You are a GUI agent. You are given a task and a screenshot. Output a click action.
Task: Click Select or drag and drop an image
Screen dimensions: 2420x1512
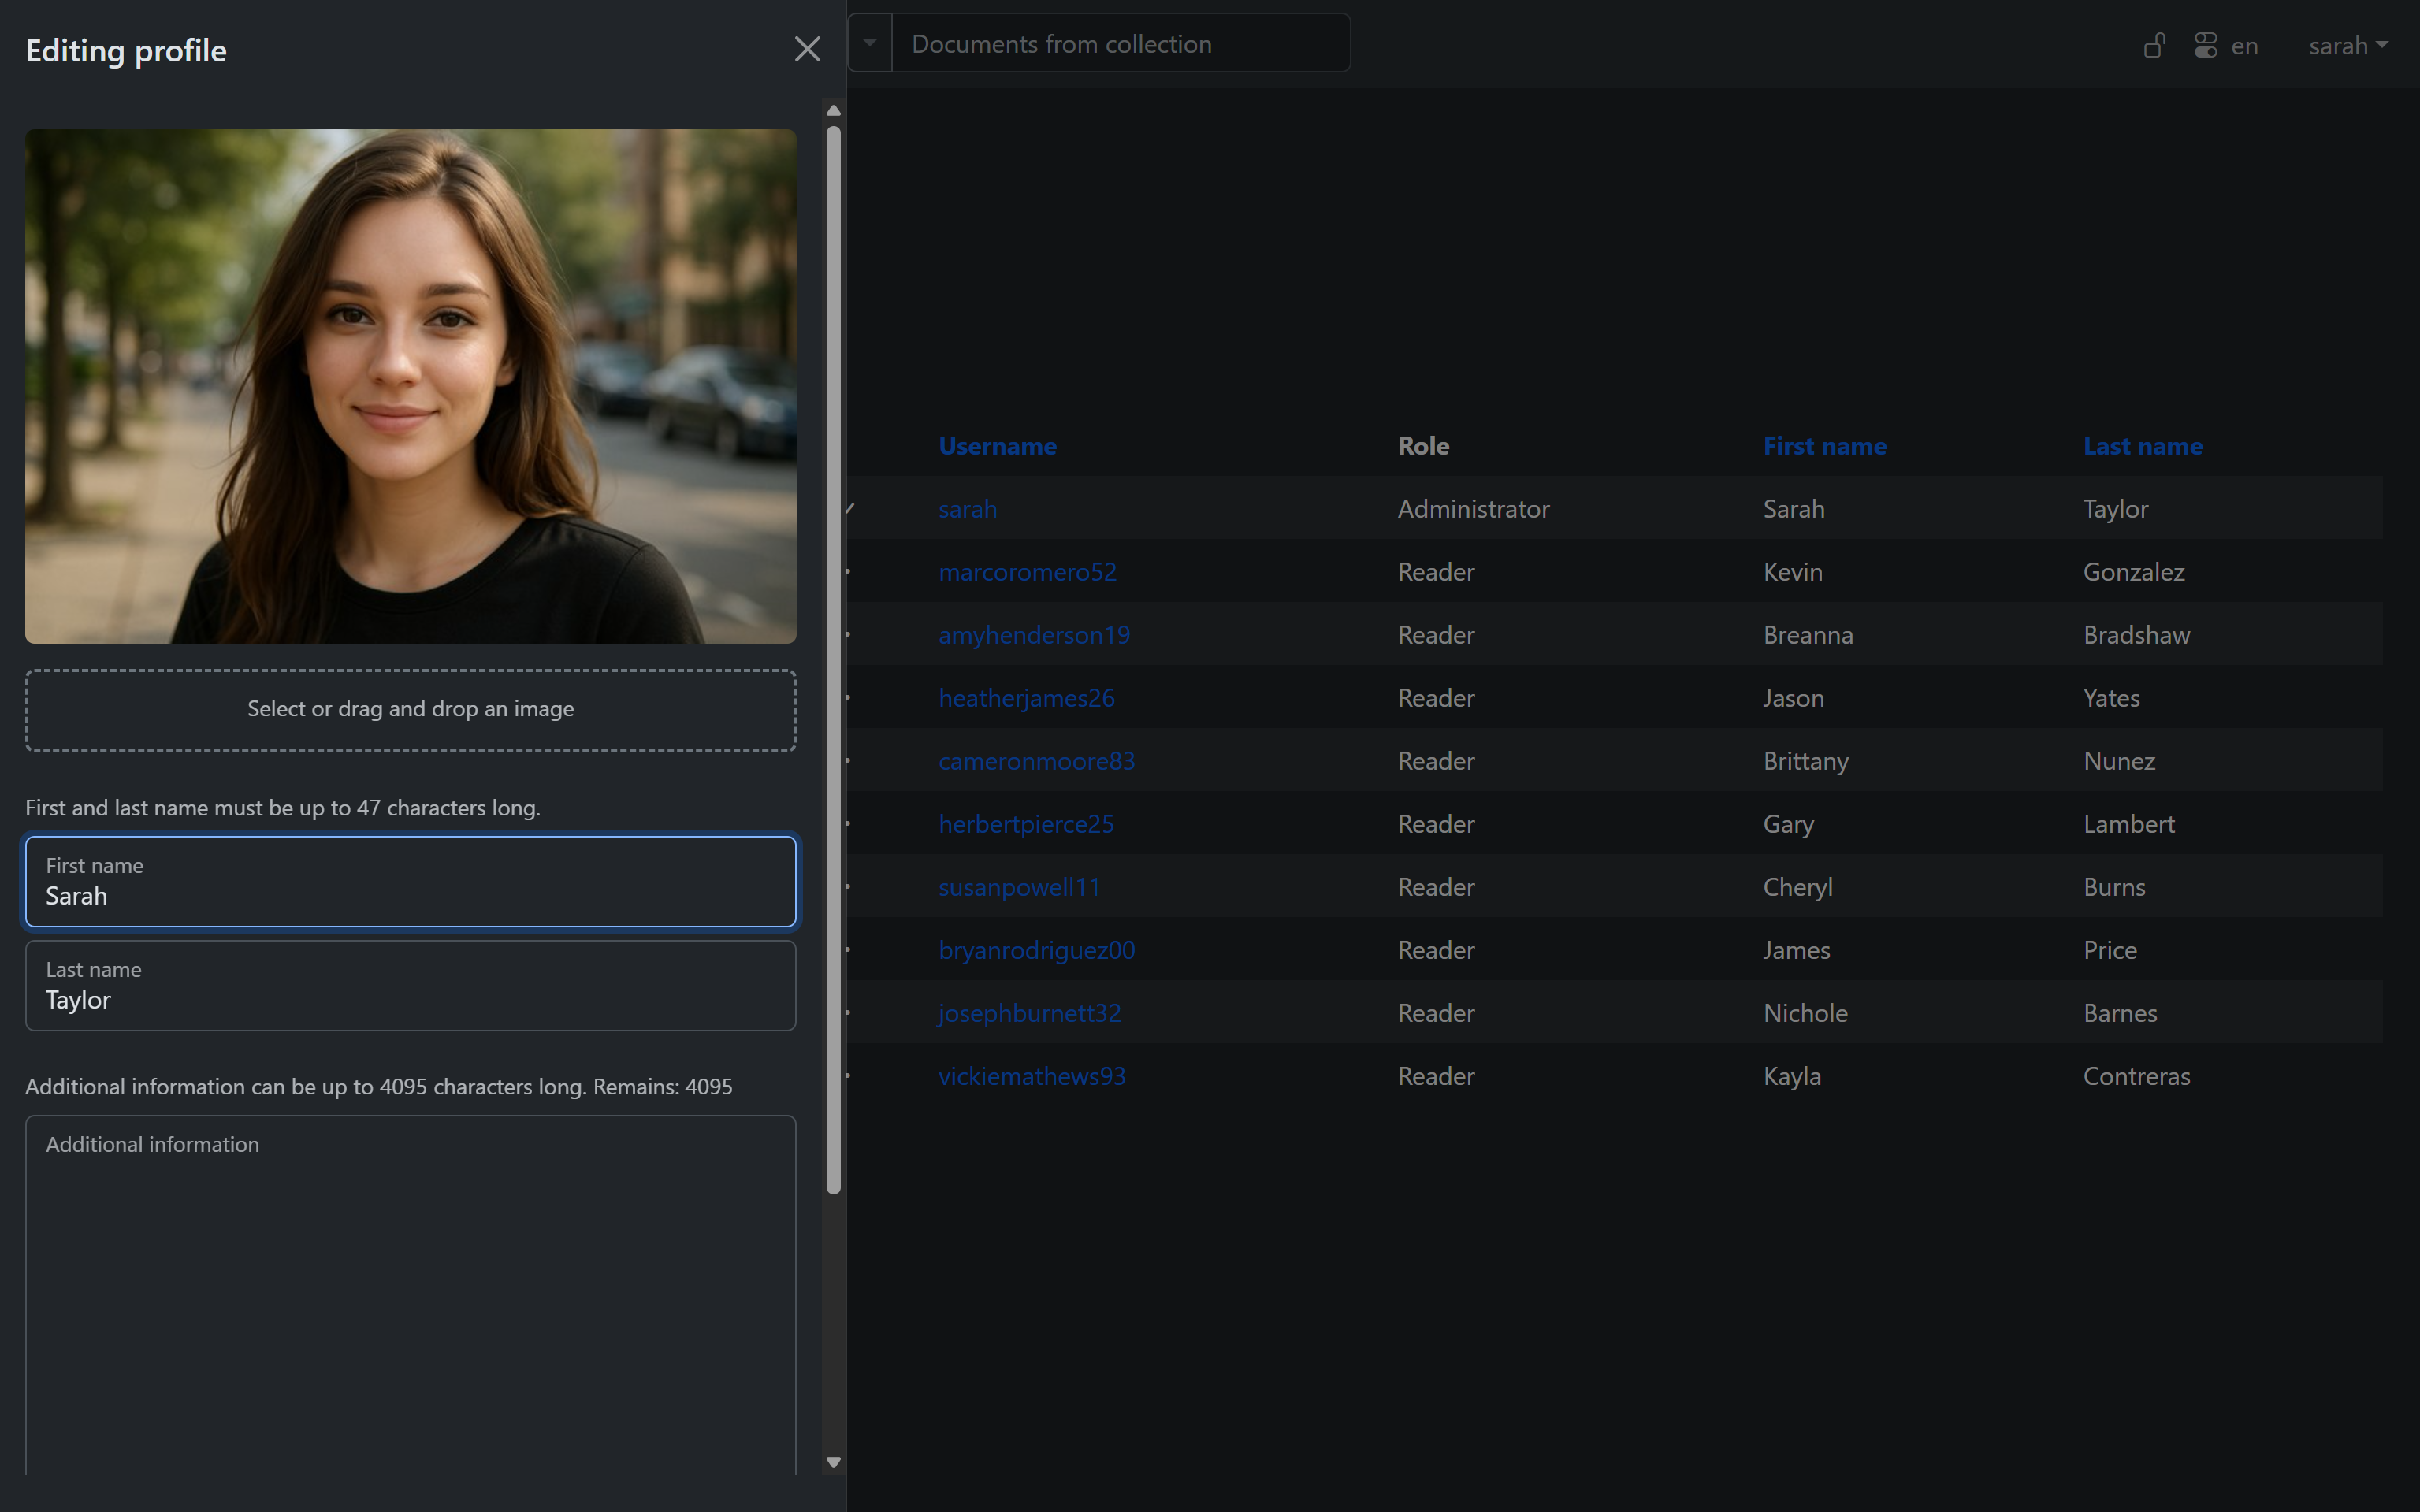click(x=410, y=709)
